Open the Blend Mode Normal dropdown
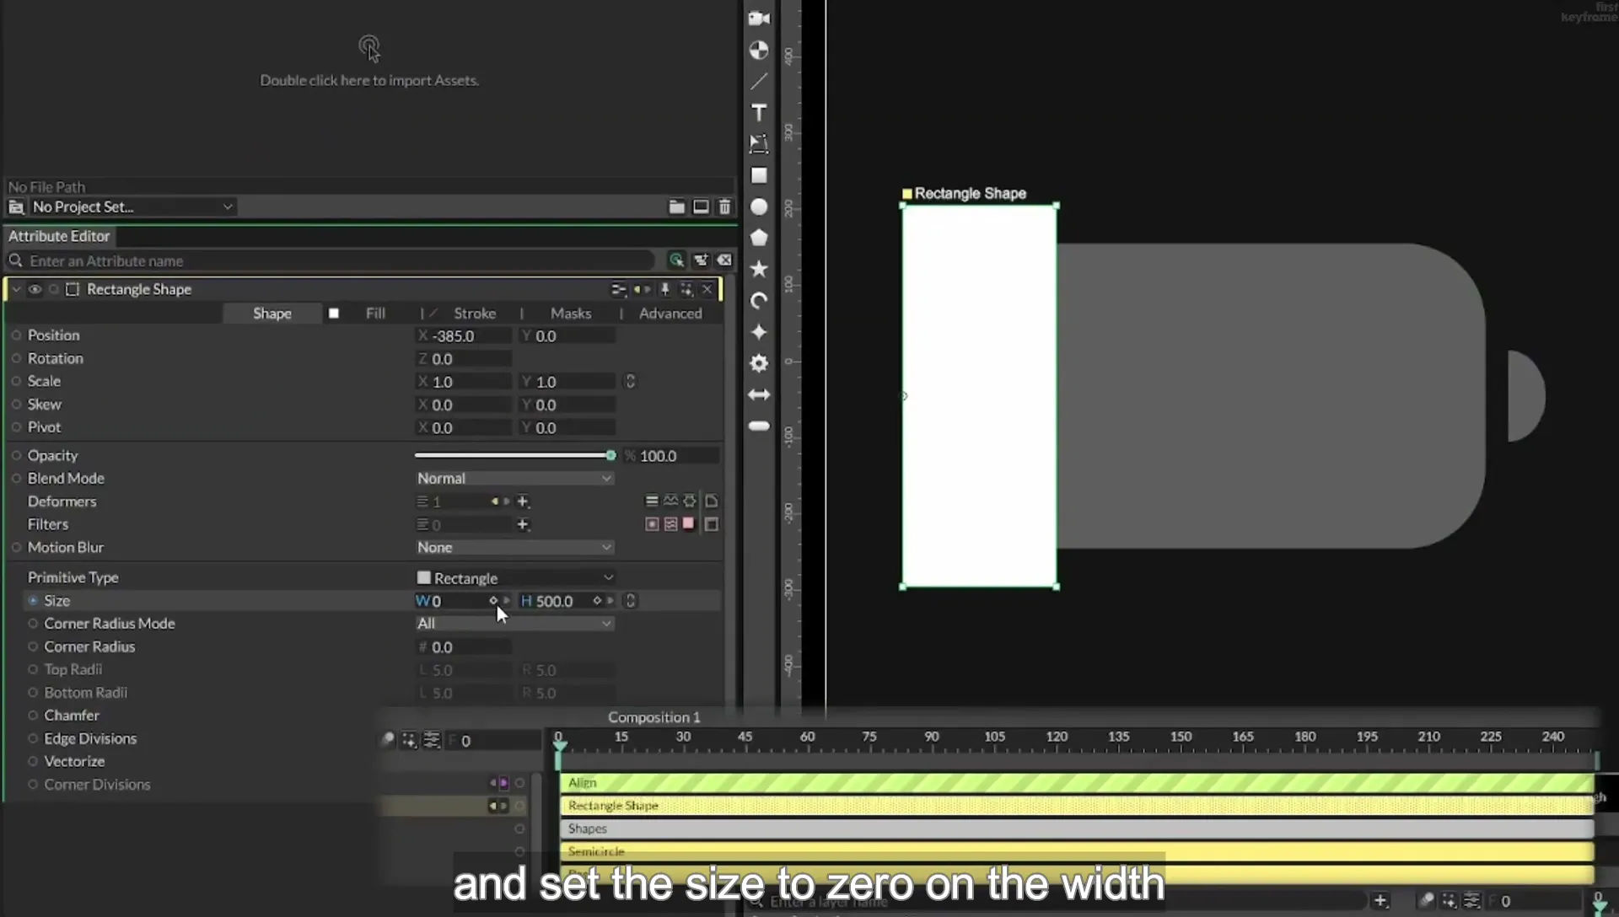Screen dimensions: 1619x917 pos(514,479)
